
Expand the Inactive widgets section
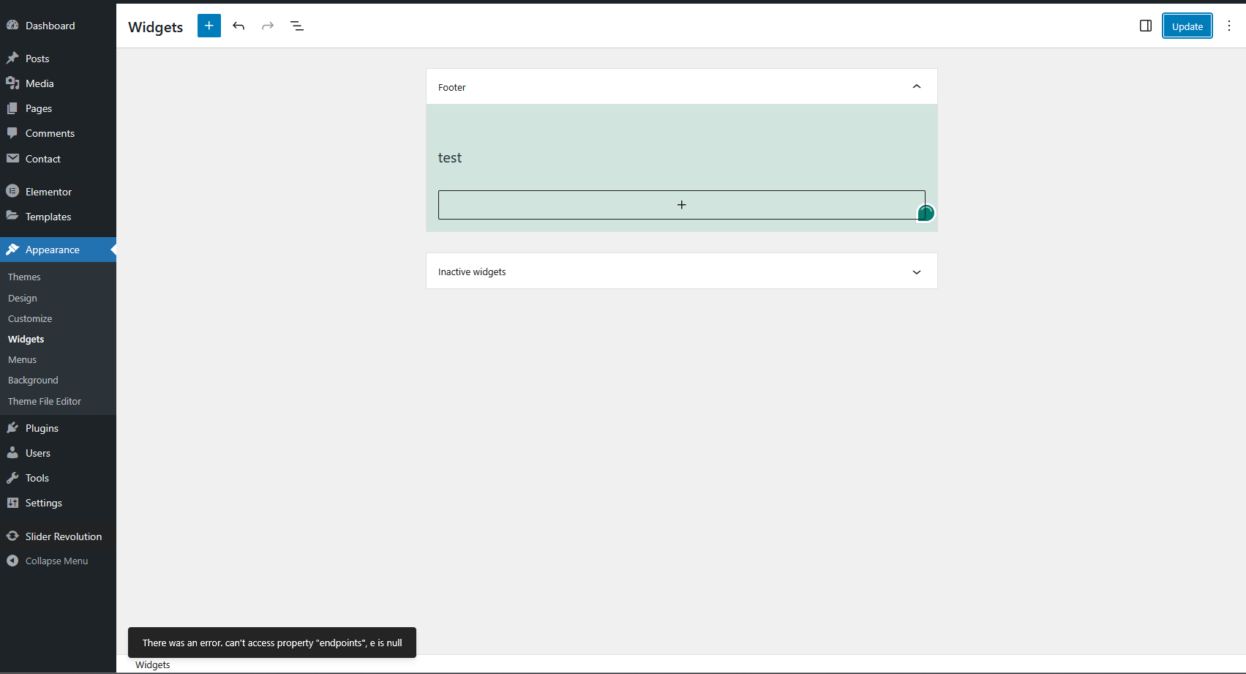point(916,272)
